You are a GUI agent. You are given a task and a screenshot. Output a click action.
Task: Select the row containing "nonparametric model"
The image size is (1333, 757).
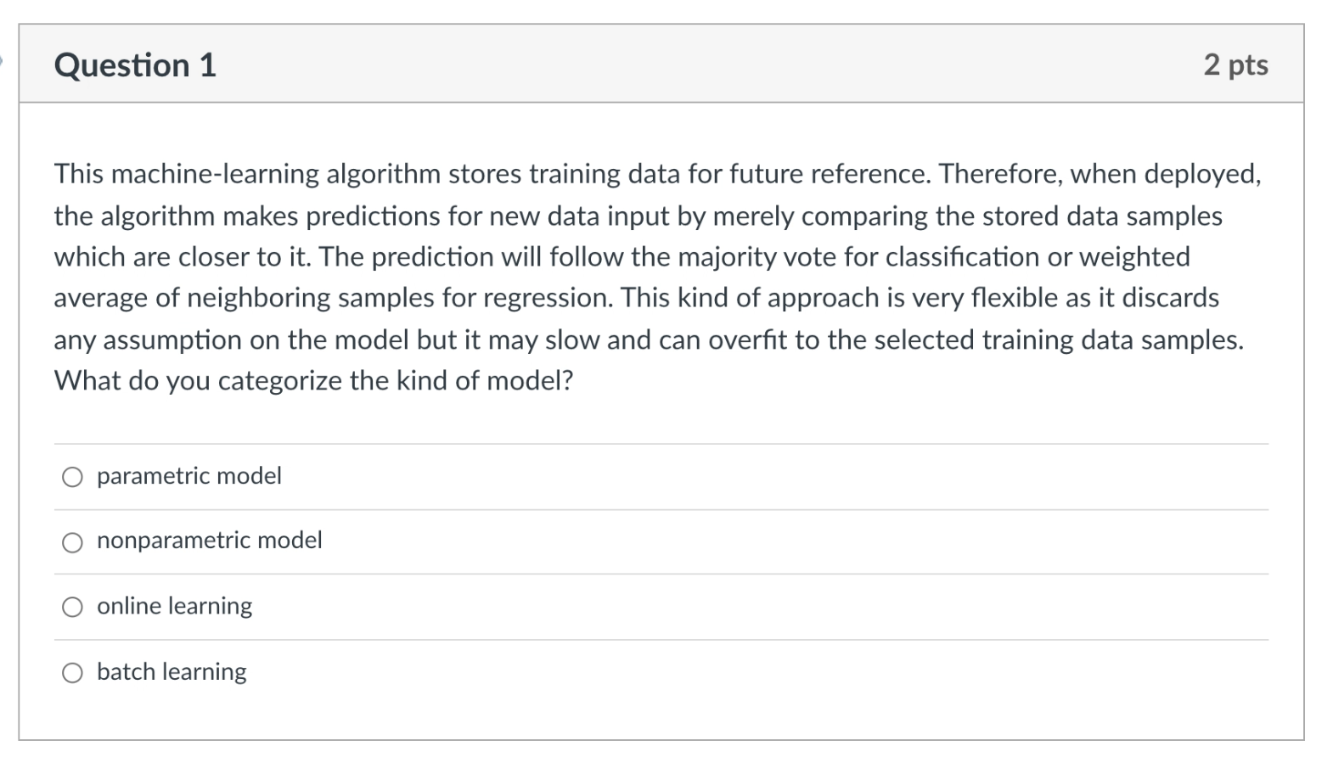[x=594, y=541]
